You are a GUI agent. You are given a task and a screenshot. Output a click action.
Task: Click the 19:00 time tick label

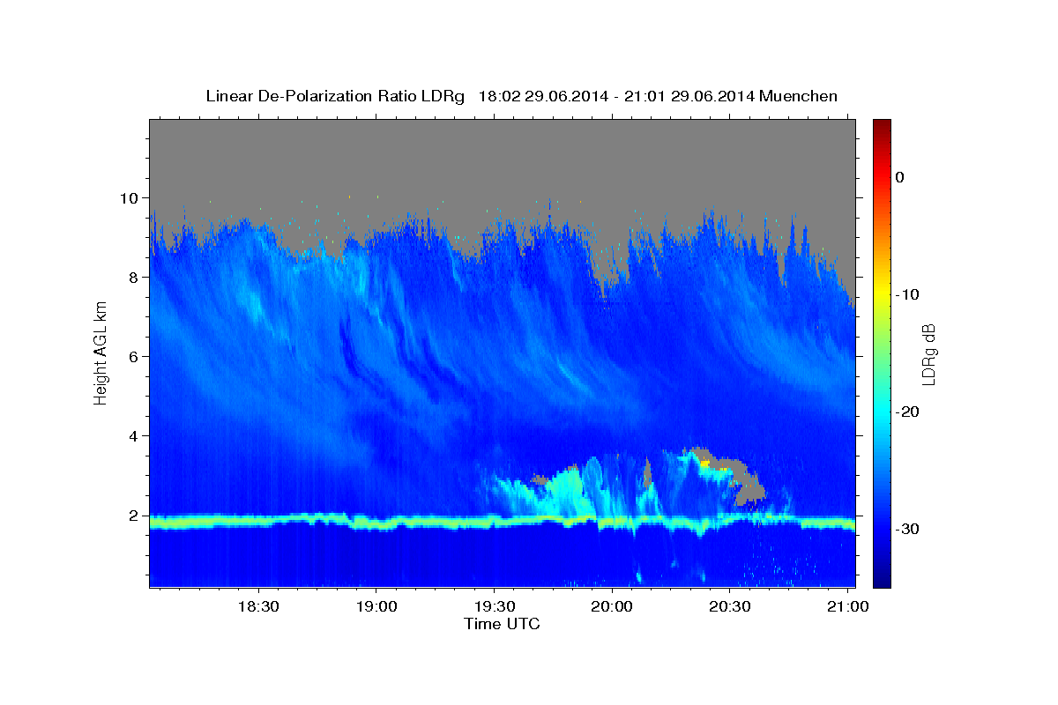pos(376,607)
